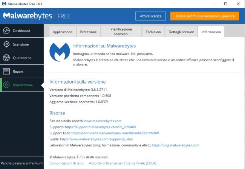Click Passa subito alla versione superiore
This screenshot has width=245, height=169.
pos(205,16)
